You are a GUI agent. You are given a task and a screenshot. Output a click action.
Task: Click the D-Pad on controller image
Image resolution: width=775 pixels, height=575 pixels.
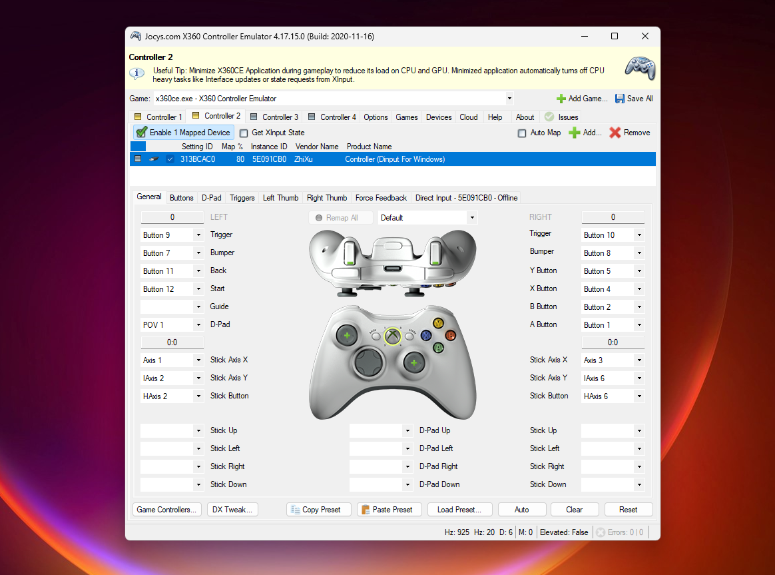click(x=370, y=364)
